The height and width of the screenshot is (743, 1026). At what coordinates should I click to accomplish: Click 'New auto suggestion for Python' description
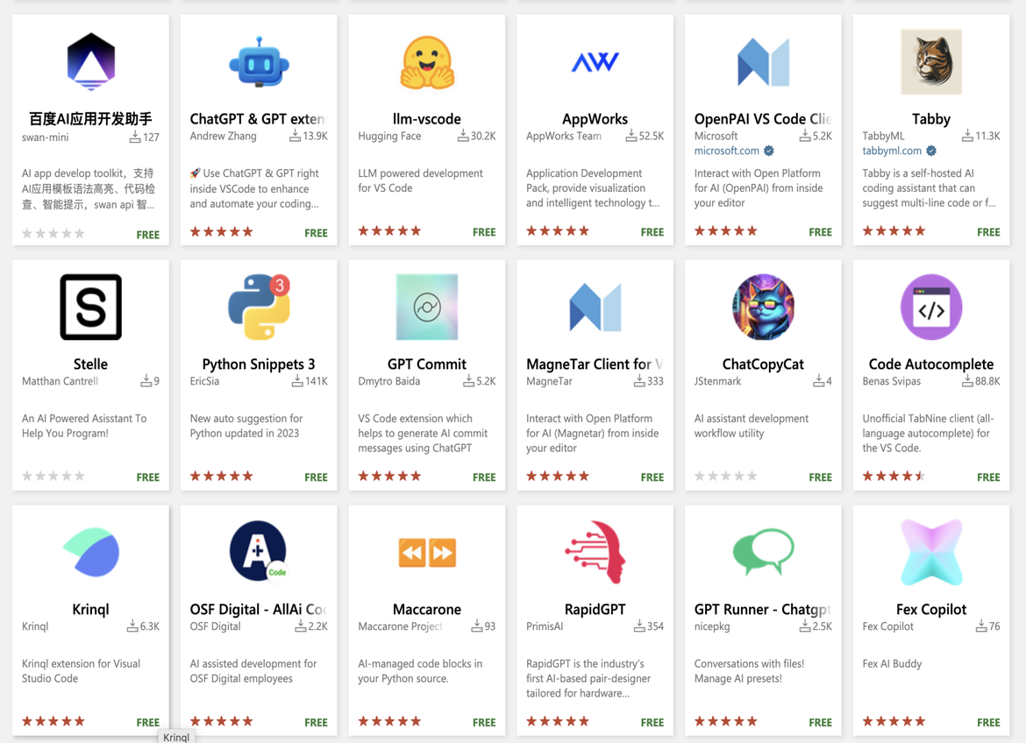coord(246,426)
